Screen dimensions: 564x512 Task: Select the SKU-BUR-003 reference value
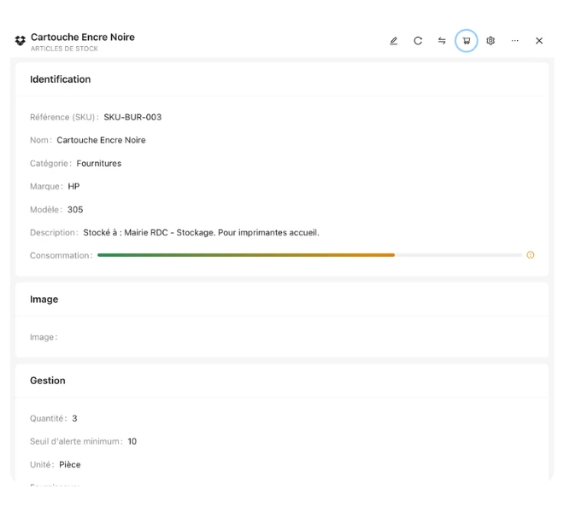(x=132, y=117)
